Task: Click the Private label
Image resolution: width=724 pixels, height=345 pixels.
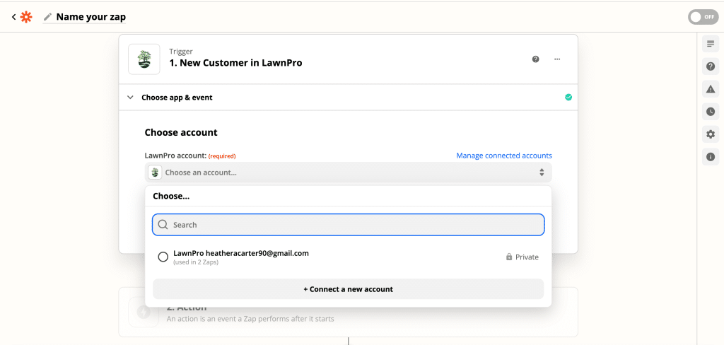Action: (527, 257)
